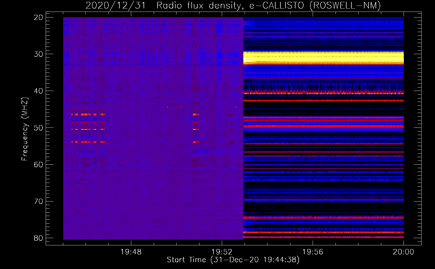Click the 'Start Time (31-Dec-20 19:44:38)' label
This screenshot has width=435, height=269.
click(233, 260)
